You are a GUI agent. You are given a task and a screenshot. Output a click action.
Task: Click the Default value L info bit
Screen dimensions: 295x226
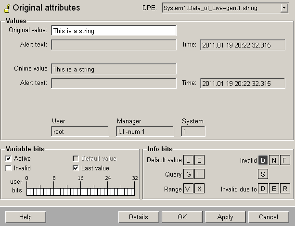(x=188, y=160)
